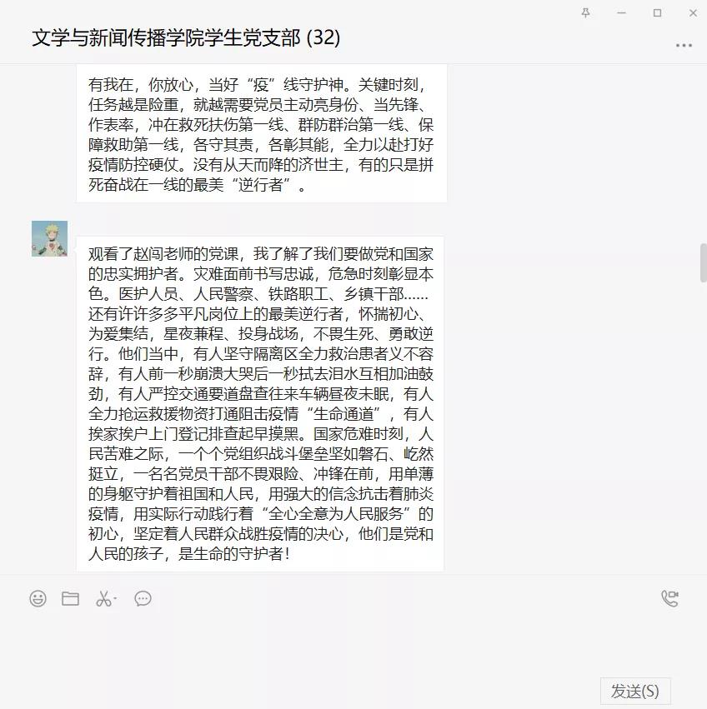Close the chat window
The image size is (707, 709).
click(693, 12)
